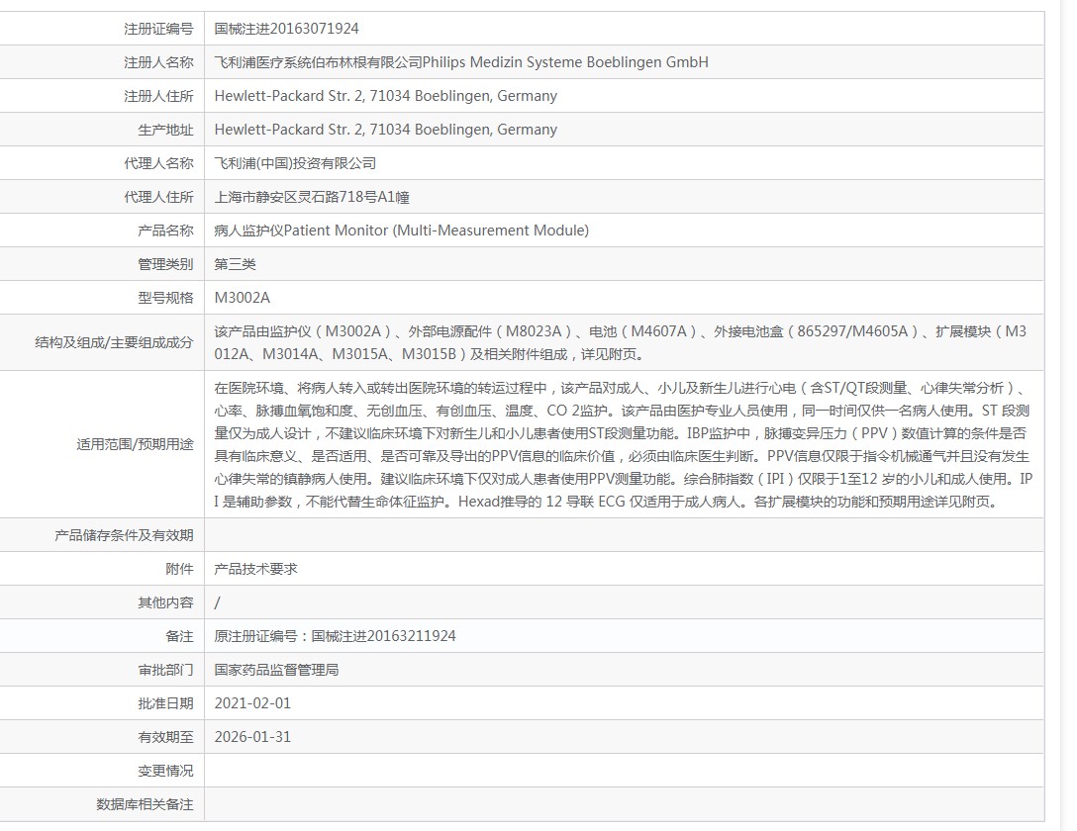Viewport: 1077px width, 831px height.
Task: Select remark 原注册证编号:国械注进20163211924
Action: click(x=336, y=636)
